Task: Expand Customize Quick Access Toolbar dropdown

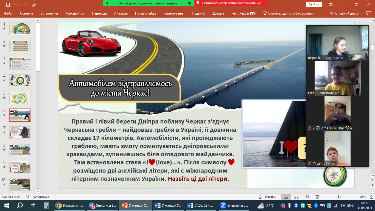Action: pyautogui.click(x=41, y=5)
